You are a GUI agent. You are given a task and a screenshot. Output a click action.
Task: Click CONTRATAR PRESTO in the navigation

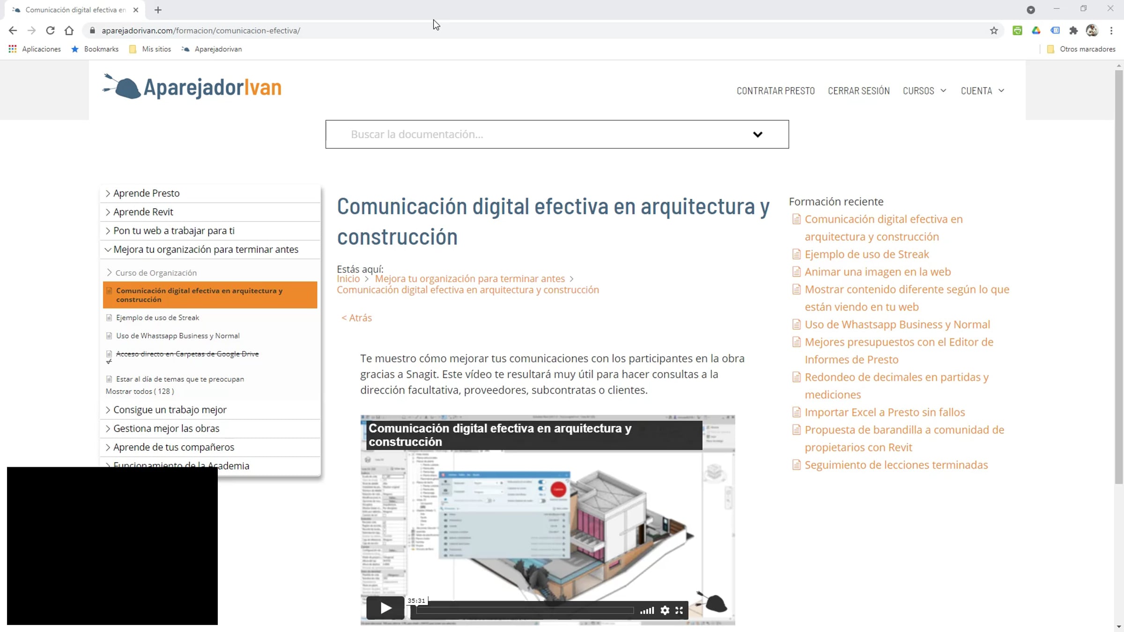tap(776, 91)
